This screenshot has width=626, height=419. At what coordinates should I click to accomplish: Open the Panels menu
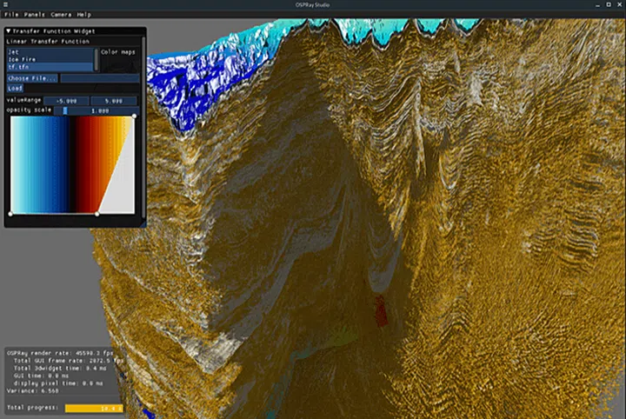pos(34,15)
